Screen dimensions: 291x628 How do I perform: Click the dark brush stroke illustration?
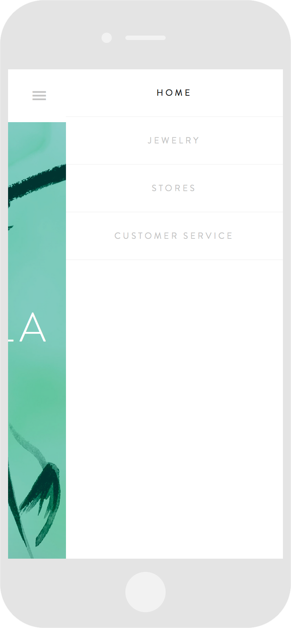coord(37,182)
